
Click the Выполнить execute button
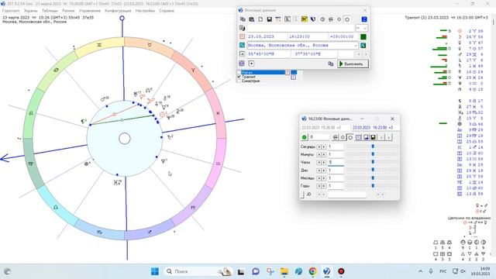(353, 64)
